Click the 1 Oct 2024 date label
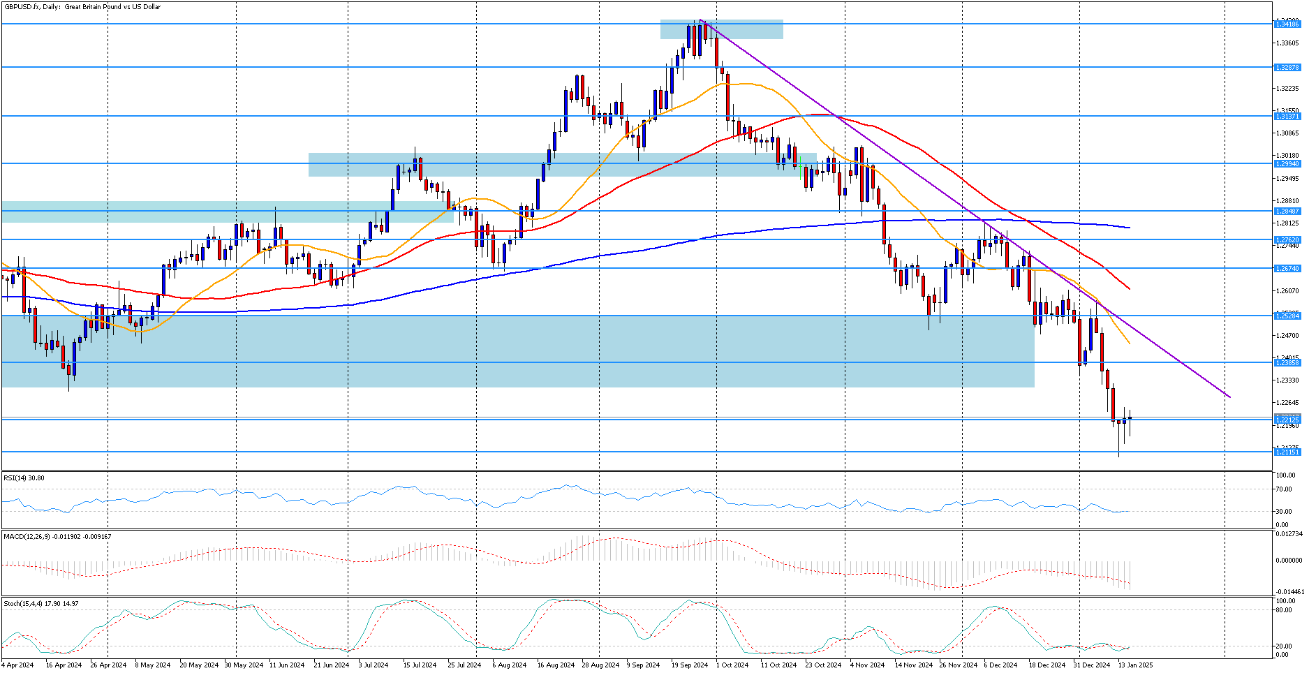 [733, 665]
